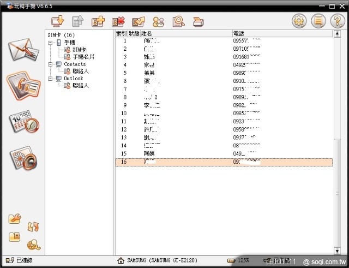349x268 pixels.
Task: Click the print toolbar icon
Action: (198, 22)
